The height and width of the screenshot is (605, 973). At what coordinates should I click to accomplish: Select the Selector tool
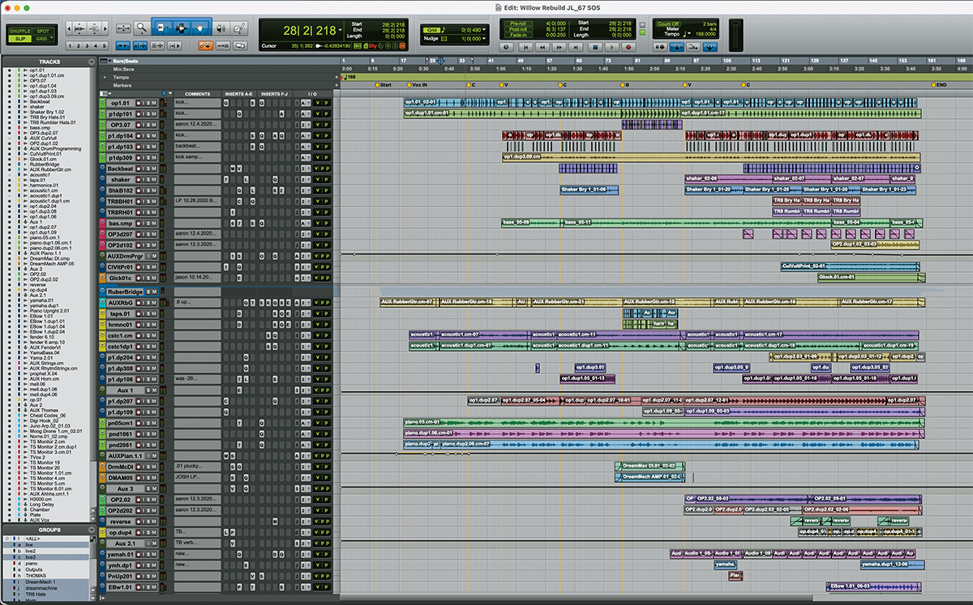[x=181, y=28]
